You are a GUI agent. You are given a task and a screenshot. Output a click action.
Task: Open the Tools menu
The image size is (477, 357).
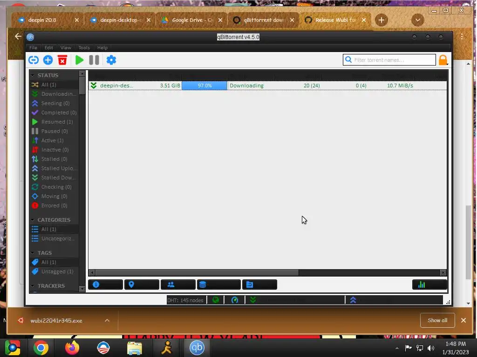[x=84, y=48]
